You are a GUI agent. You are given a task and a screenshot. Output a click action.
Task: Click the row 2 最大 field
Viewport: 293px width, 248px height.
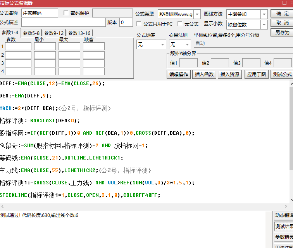69,55
